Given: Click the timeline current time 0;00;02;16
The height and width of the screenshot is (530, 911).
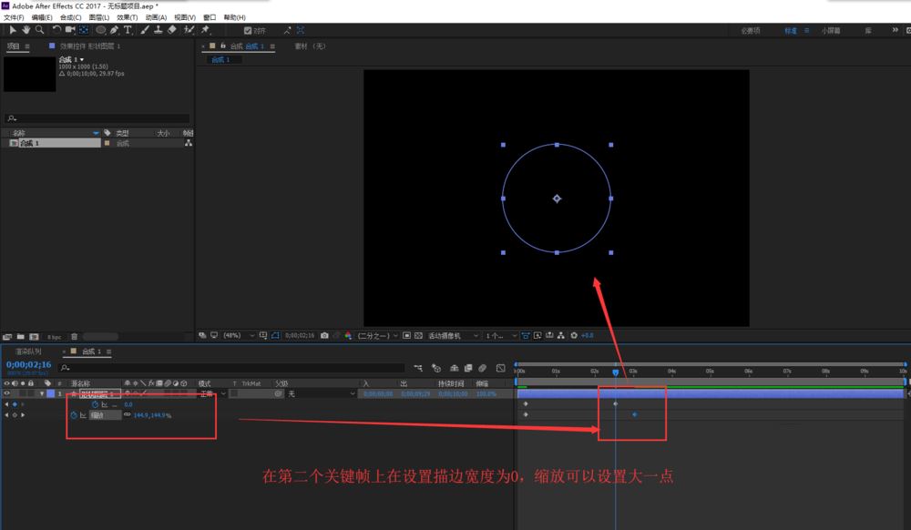Looking at the screenshot, I should pyautogui.click(x=28, y=364).
